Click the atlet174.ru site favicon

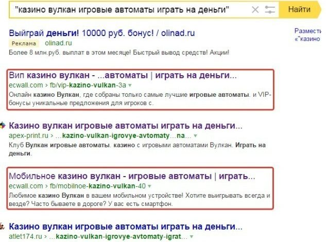click(2, 226)
